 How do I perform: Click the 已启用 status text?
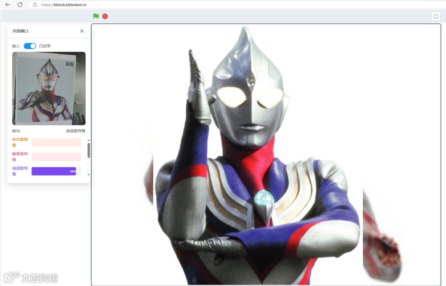45,46
